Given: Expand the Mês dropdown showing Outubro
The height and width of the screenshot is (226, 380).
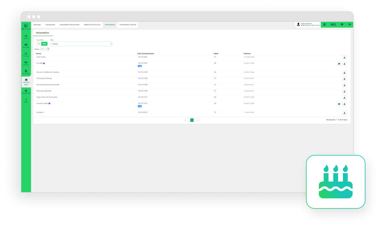Looking at the screenshot, I should pyautogui.click(x=81, y=44).
